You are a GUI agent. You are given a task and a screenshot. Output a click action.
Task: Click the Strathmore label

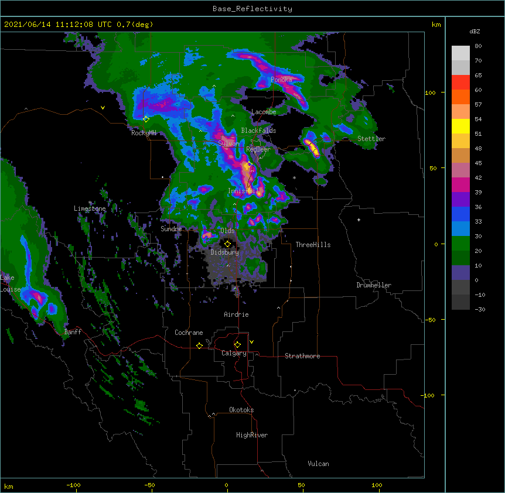click(302, 356)
